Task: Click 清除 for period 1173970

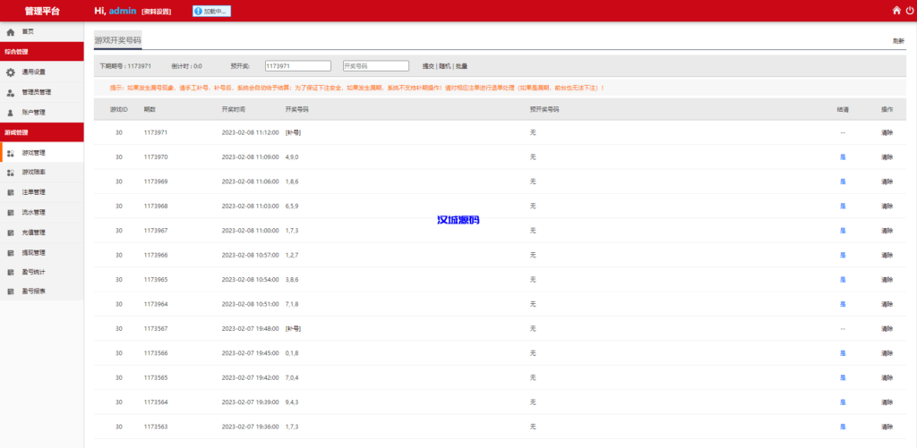Action: pyautogui.click(x=887, y=157)
